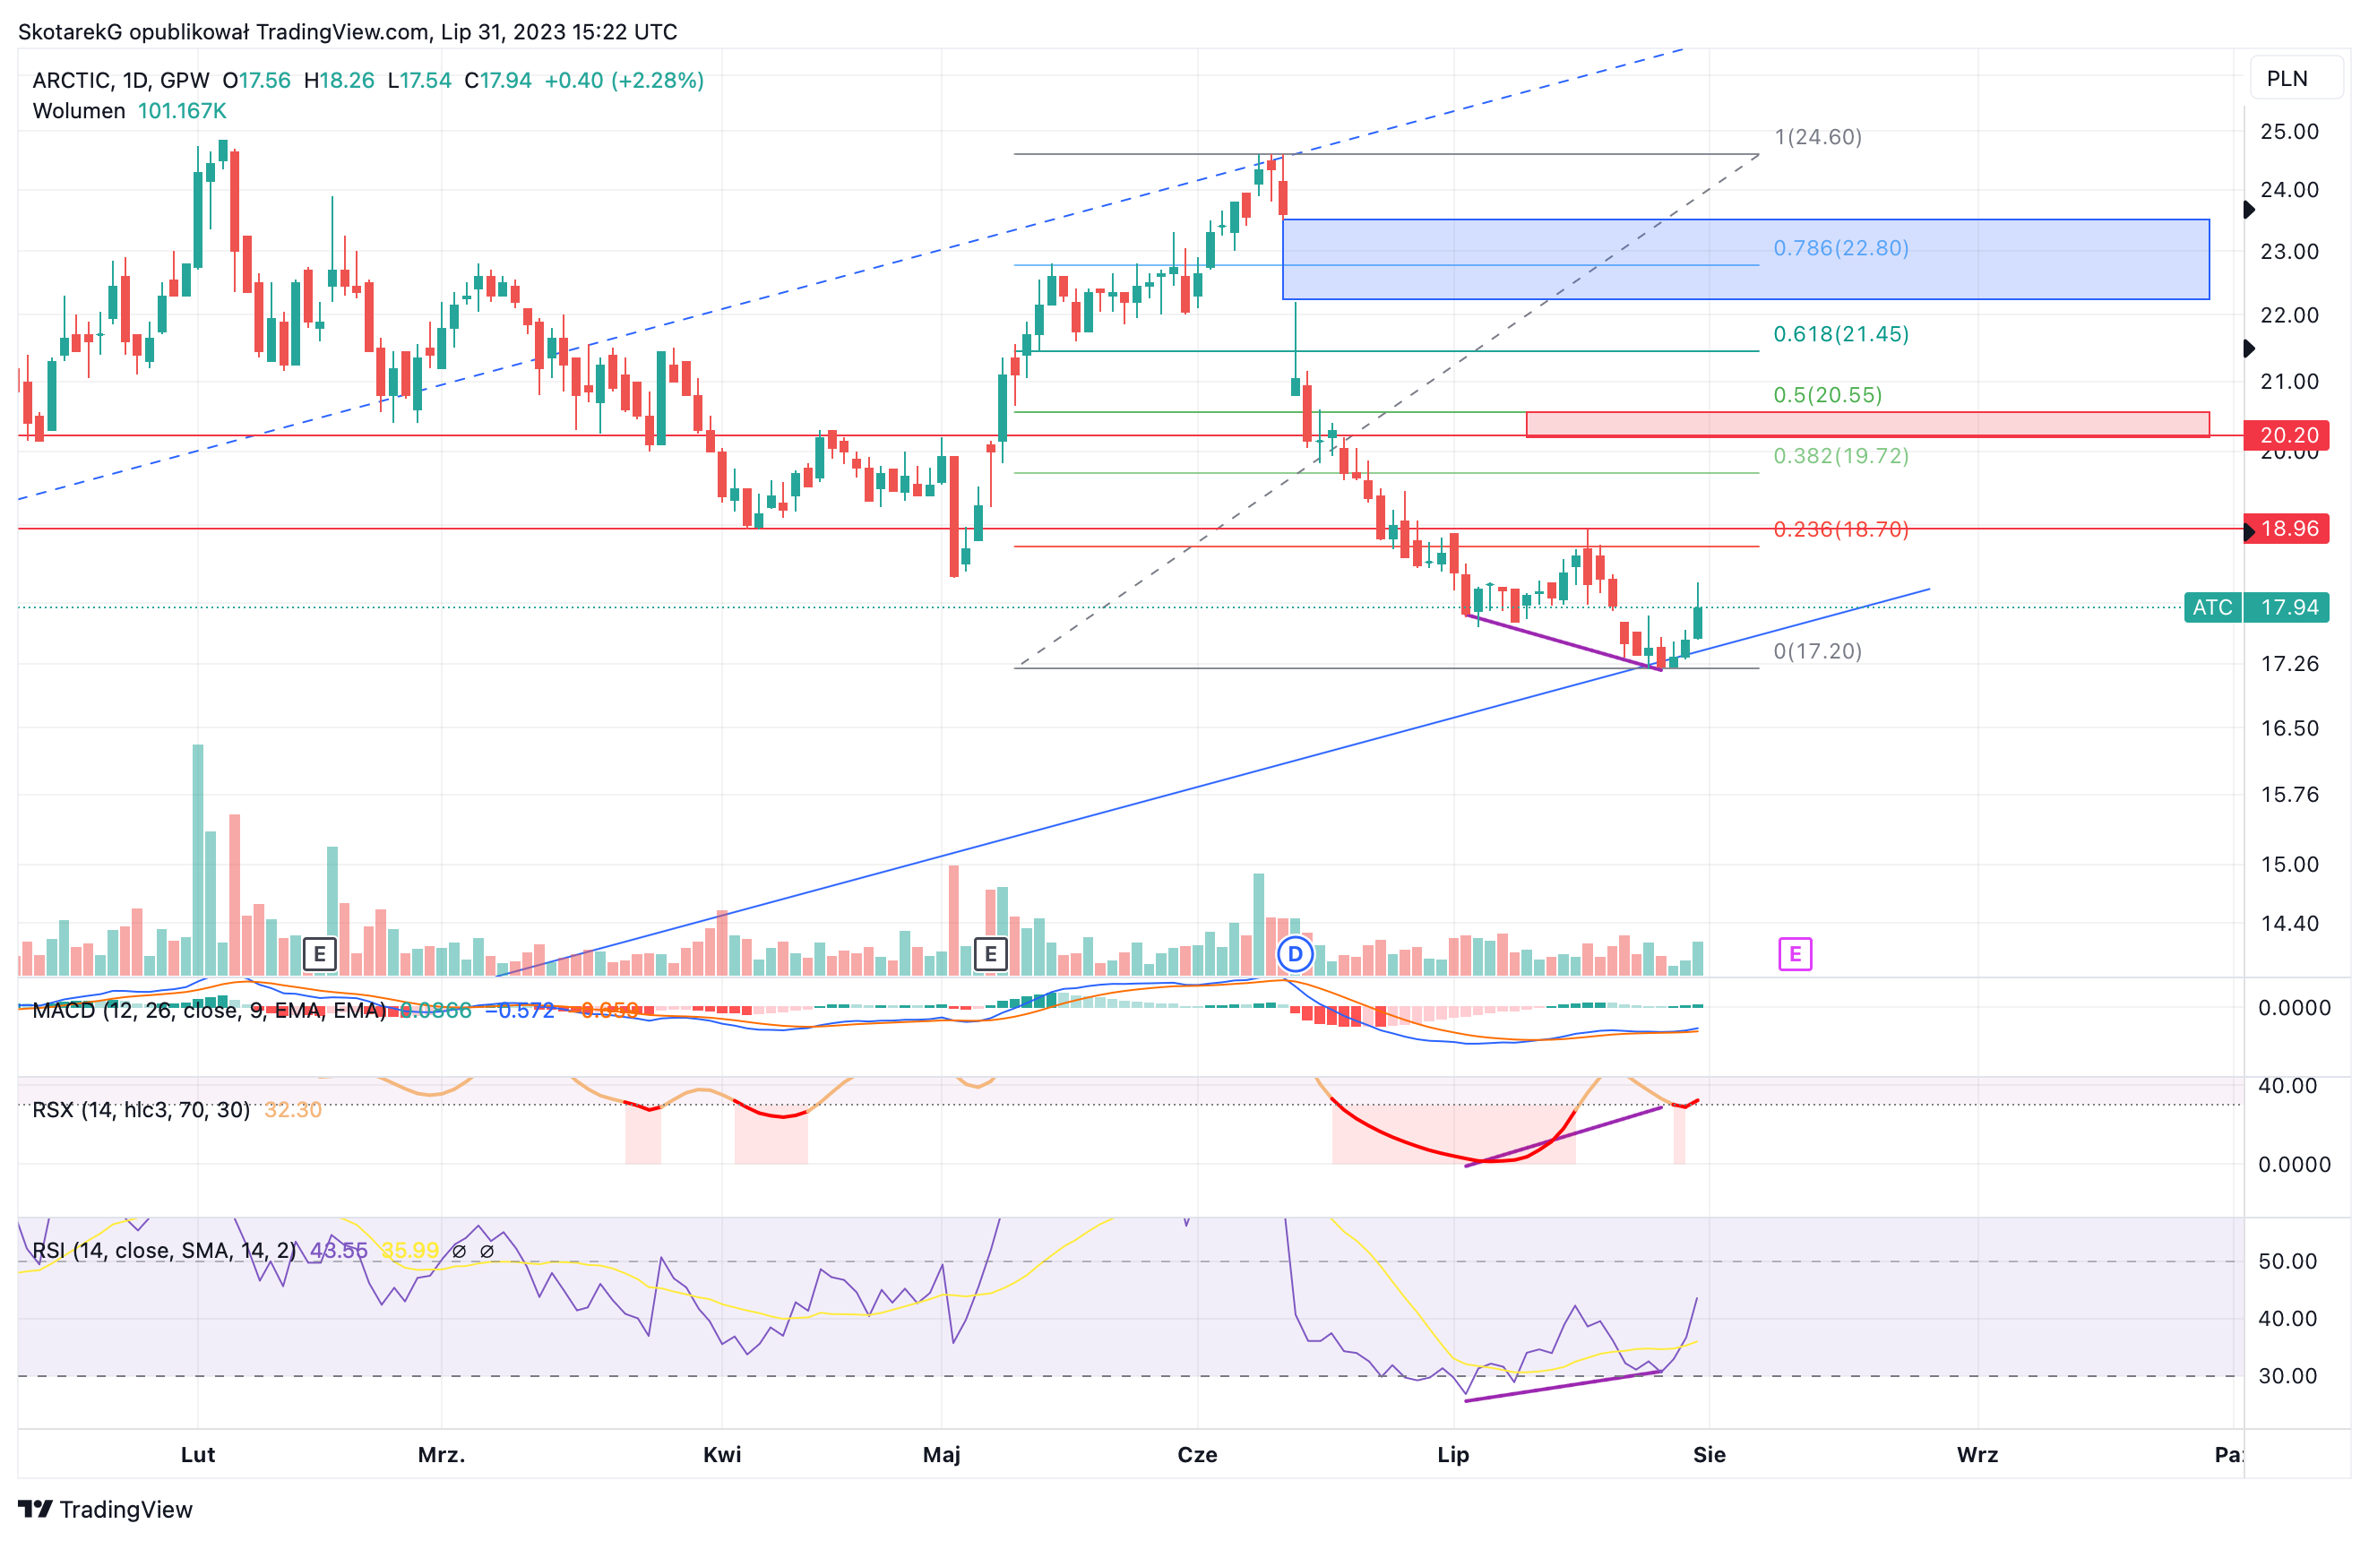
Task: Click the red 18.96 price label
Action: point(2287,529)
